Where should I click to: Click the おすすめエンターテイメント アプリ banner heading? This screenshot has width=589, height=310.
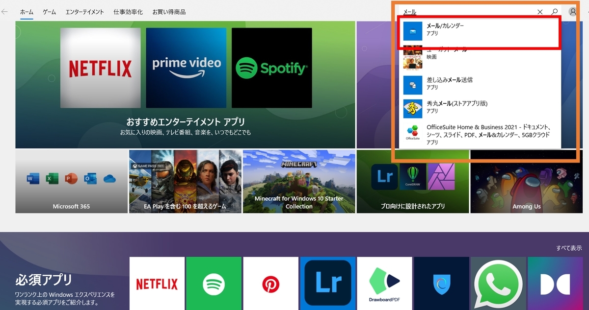[x=186, y=122]
